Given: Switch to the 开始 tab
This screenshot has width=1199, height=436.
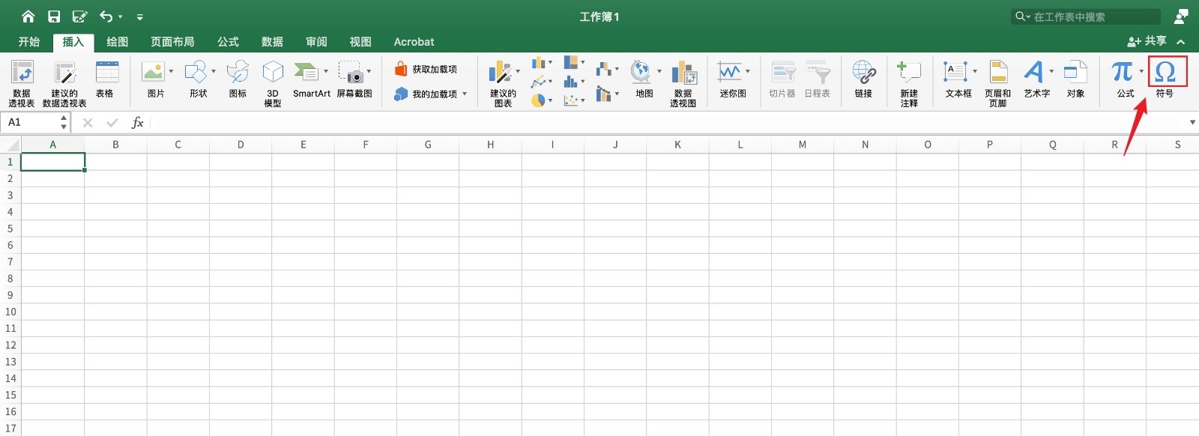Looking at the screenshot, I should tap(29, 42).
